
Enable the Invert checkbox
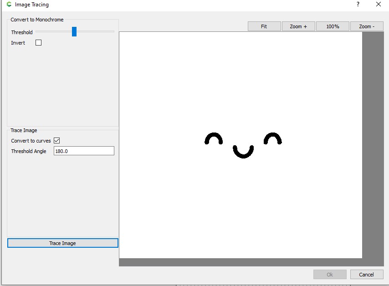pyautogui.click(x=38, y=43)
